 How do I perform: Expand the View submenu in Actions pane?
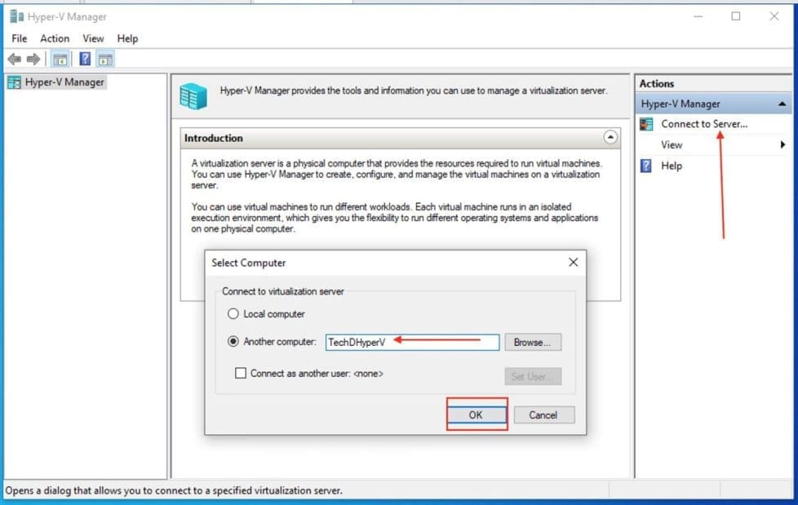(x=782, y=145)
